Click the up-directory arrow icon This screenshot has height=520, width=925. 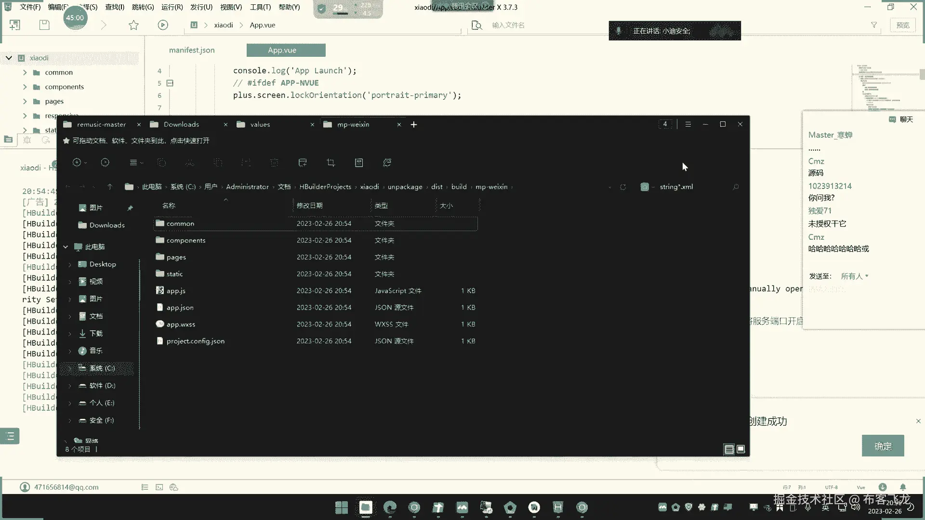pos(110,187)
